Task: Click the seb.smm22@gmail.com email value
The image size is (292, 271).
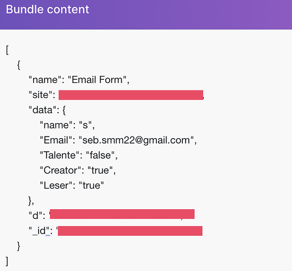Action: click(x=136, y=140)
